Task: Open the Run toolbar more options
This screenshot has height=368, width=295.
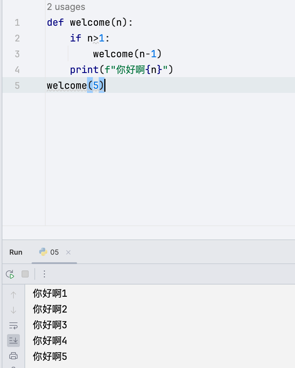Action: click(44, 274)
